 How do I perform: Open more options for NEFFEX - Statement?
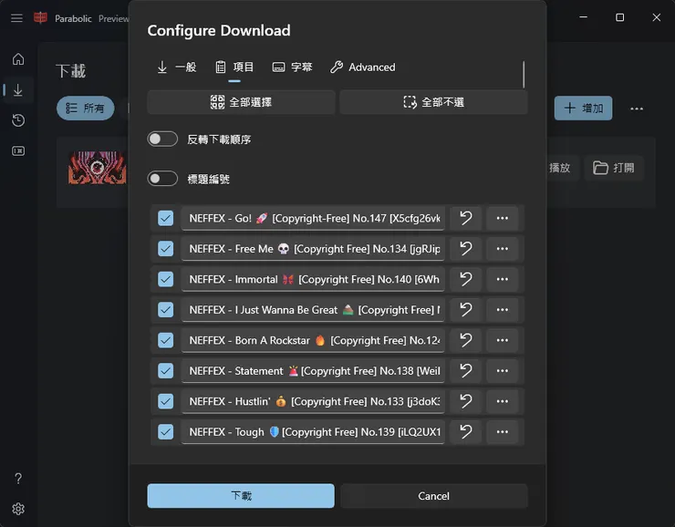503,371
